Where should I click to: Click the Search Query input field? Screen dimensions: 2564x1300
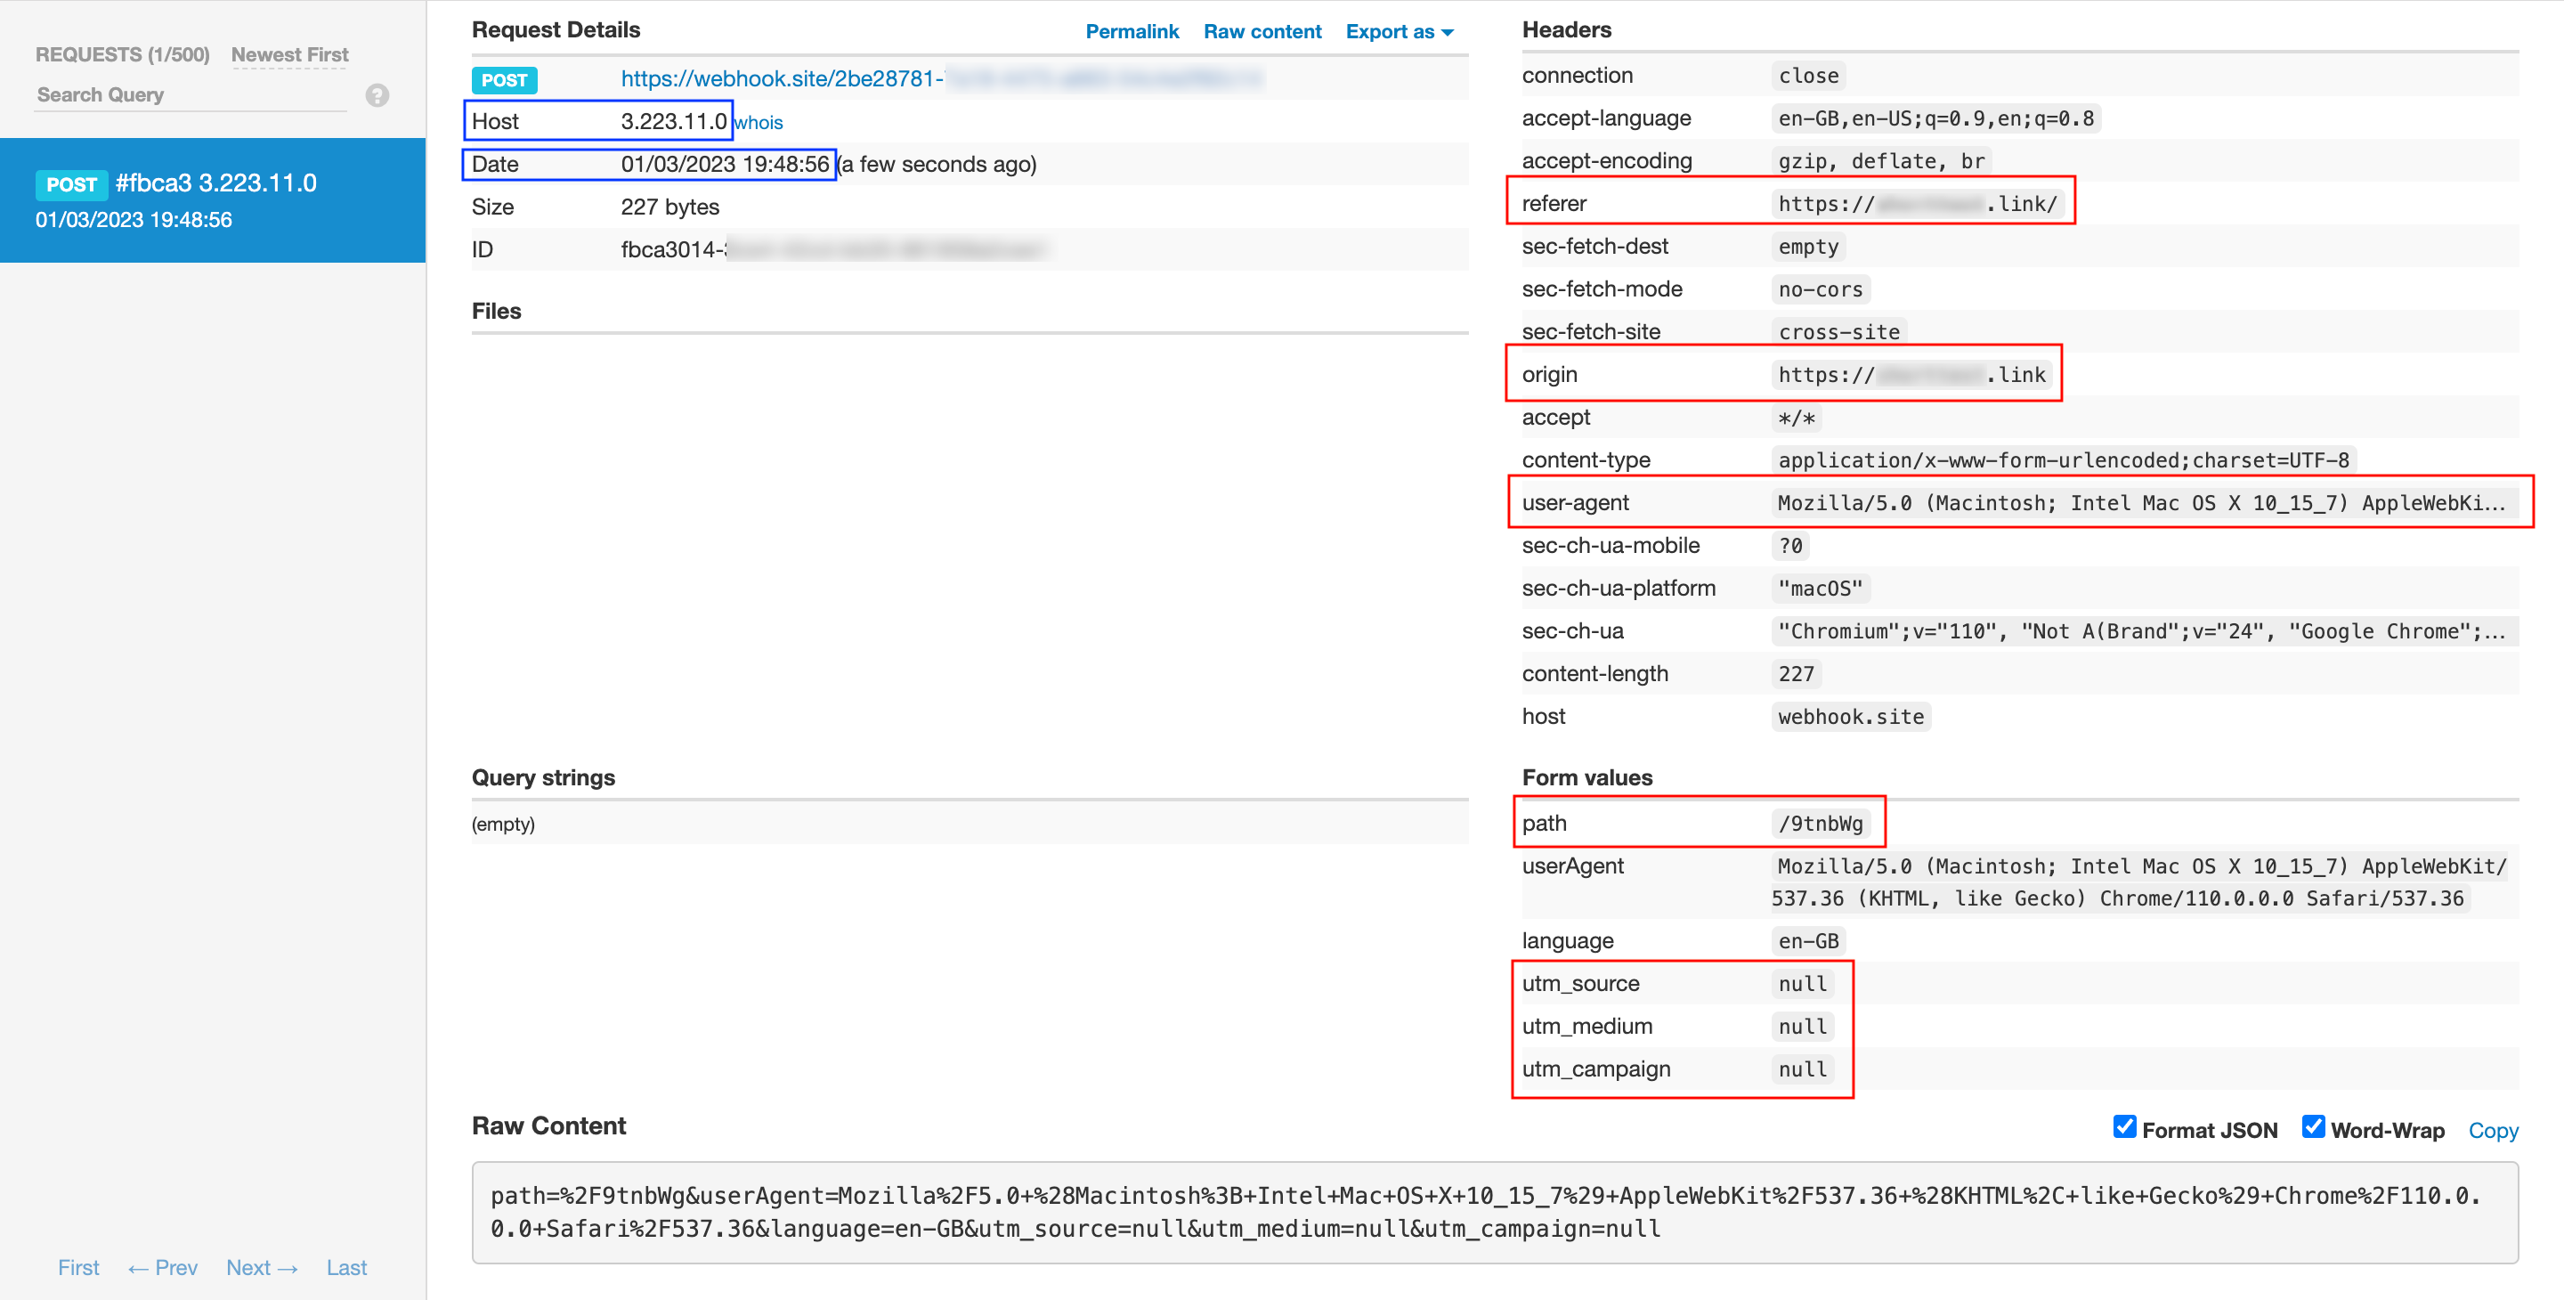click(189, 95)
